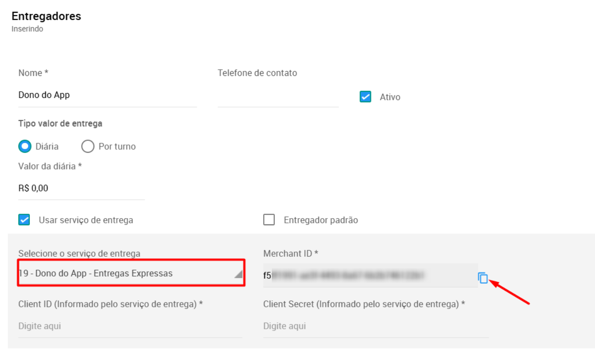This screenshot has height=349, width=595.
Task: Choose the Por turno radio option
Action: 88,146
